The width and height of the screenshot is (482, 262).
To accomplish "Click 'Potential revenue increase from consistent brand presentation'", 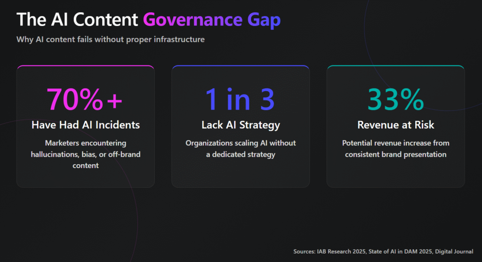I will tap(396, 149).
